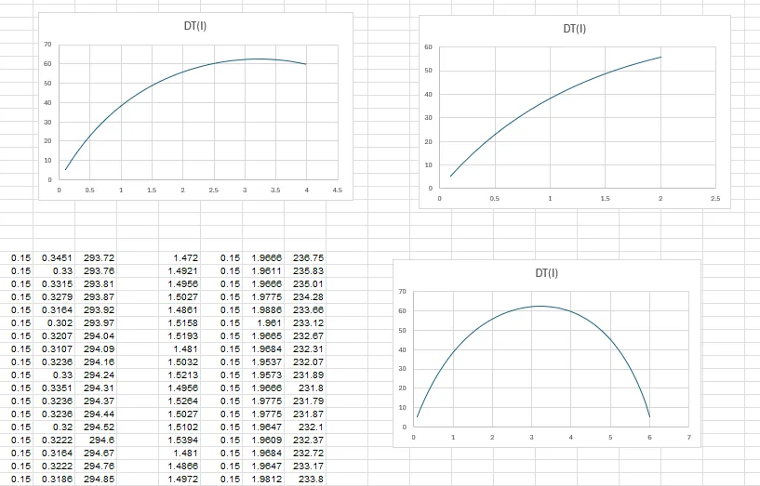
Task: Click cell containing 293.72
Action: pos(96,258)
